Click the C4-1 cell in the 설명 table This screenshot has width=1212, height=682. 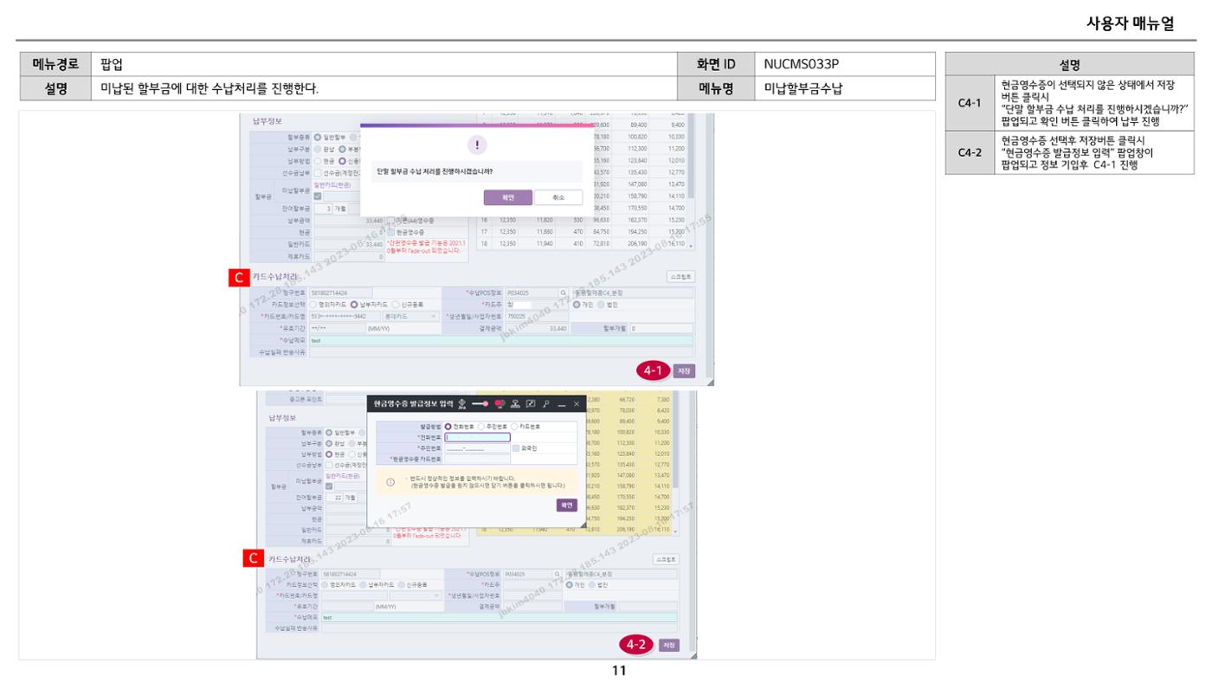coord(970,102)
